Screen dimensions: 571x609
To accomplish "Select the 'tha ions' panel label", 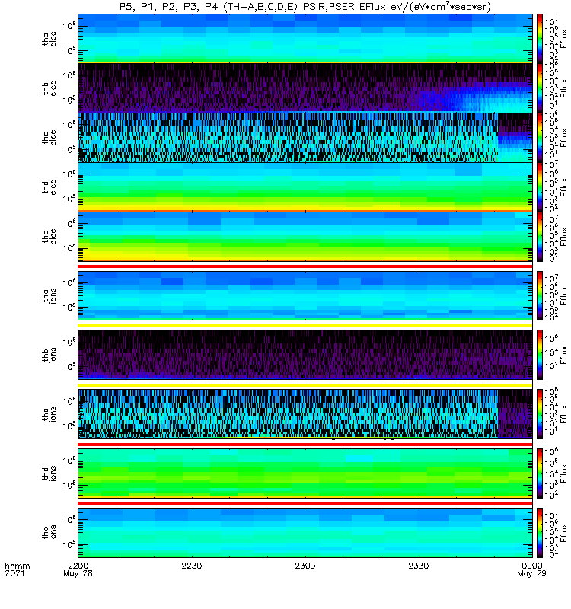I will pos(49,295).
